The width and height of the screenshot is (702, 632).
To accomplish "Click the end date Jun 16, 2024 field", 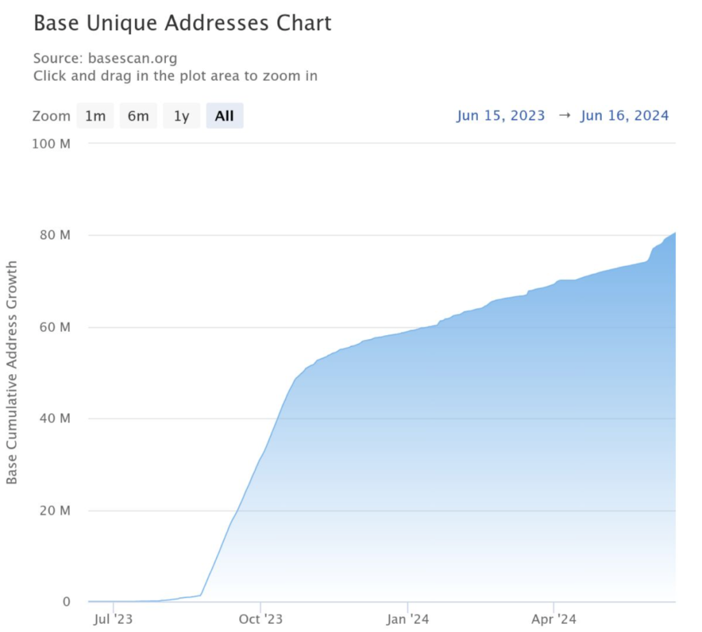I will (x=625, y=115).
